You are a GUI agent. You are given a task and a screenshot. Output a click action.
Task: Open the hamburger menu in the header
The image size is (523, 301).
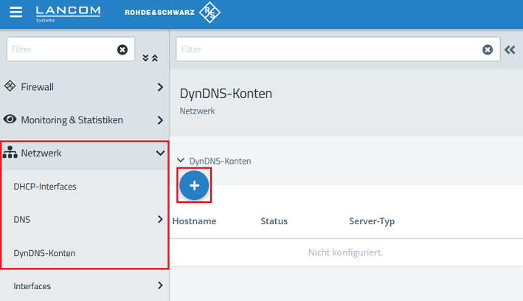pos(16,13)
